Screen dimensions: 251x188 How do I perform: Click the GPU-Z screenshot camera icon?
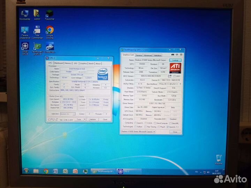(x=173, y=55)
